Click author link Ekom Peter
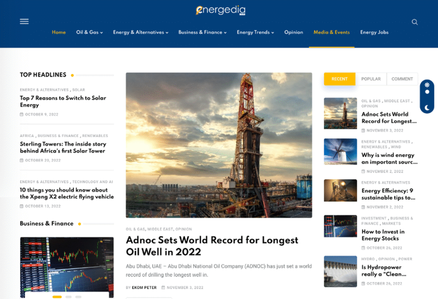438x299 pixels. click(x=144, y=287)
